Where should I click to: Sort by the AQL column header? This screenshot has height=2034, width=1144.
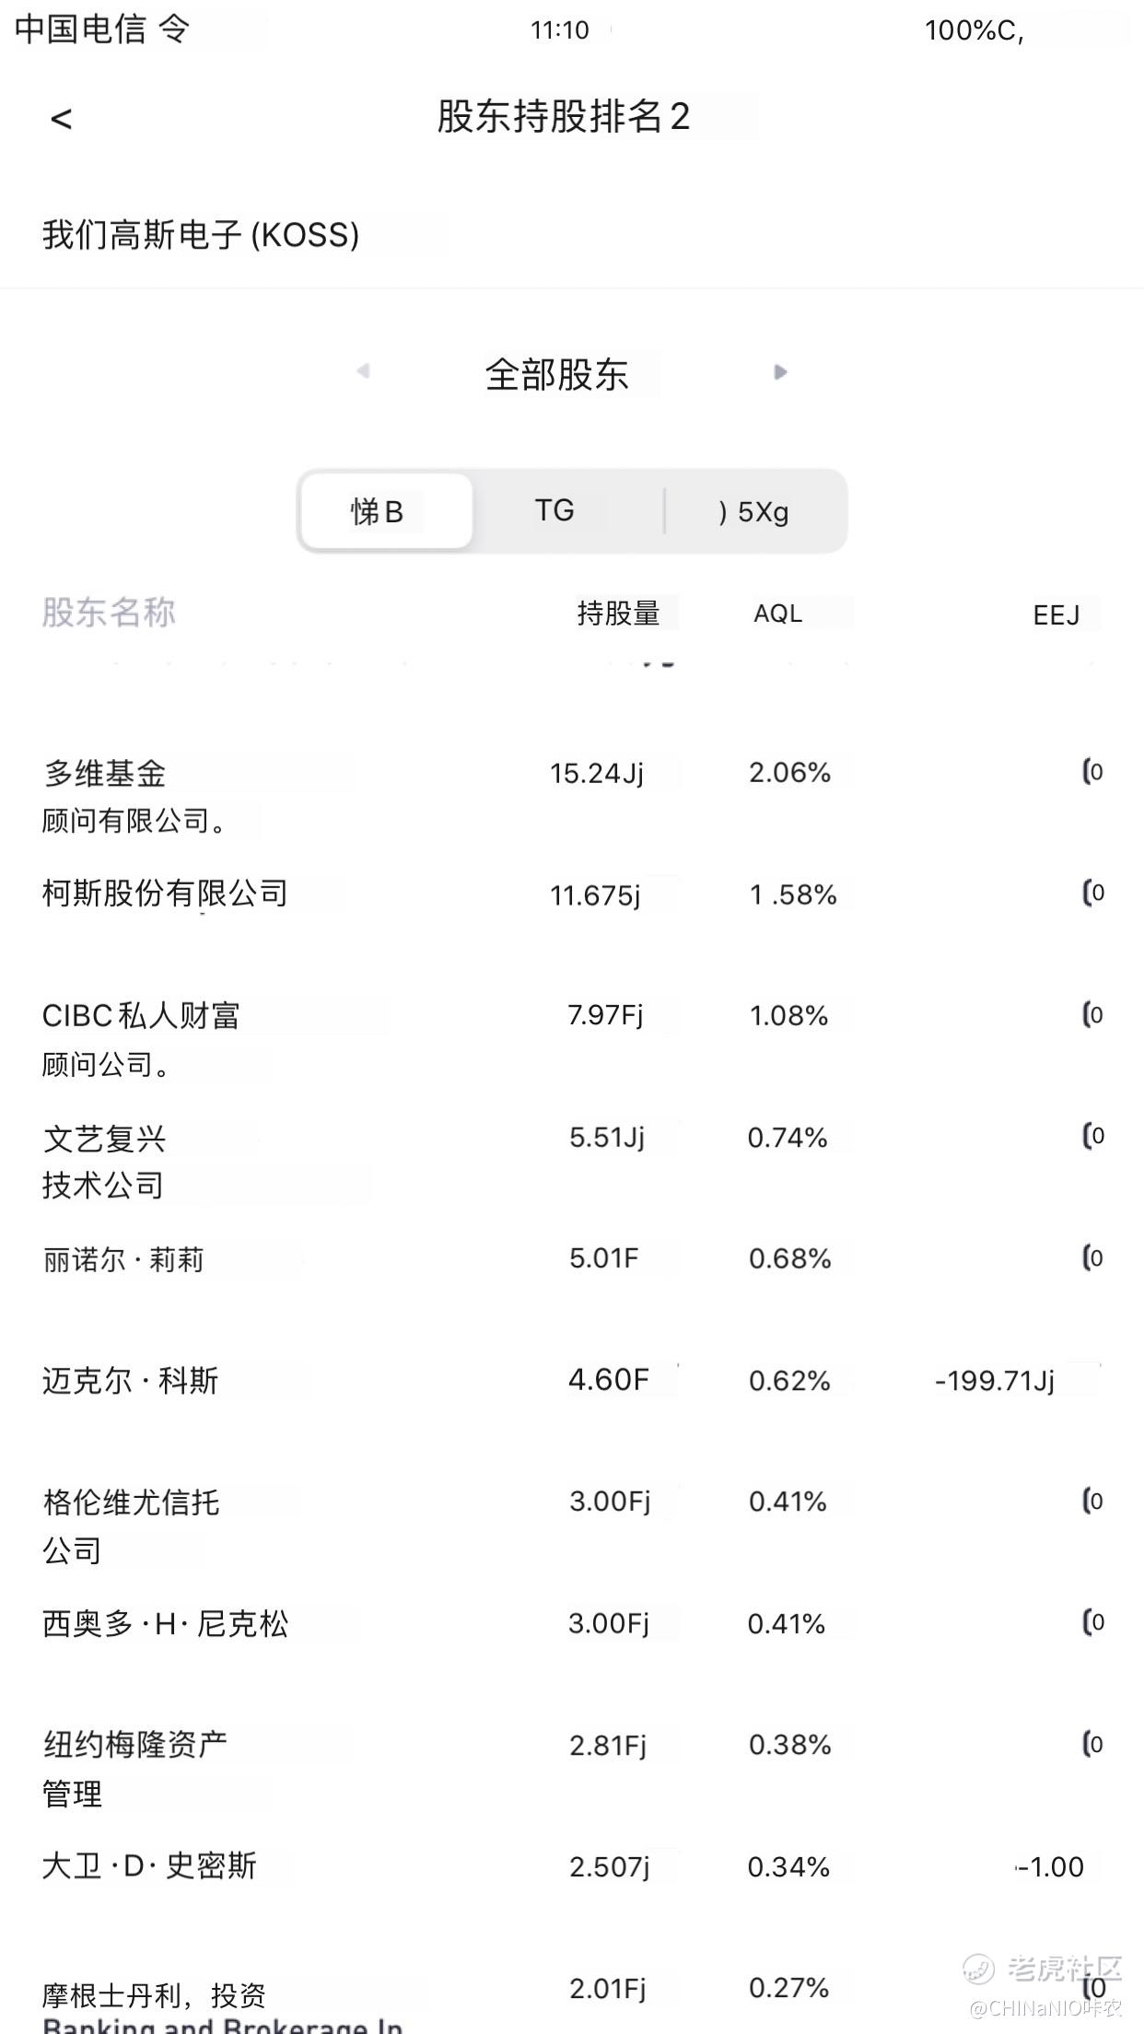pos(777,614)
